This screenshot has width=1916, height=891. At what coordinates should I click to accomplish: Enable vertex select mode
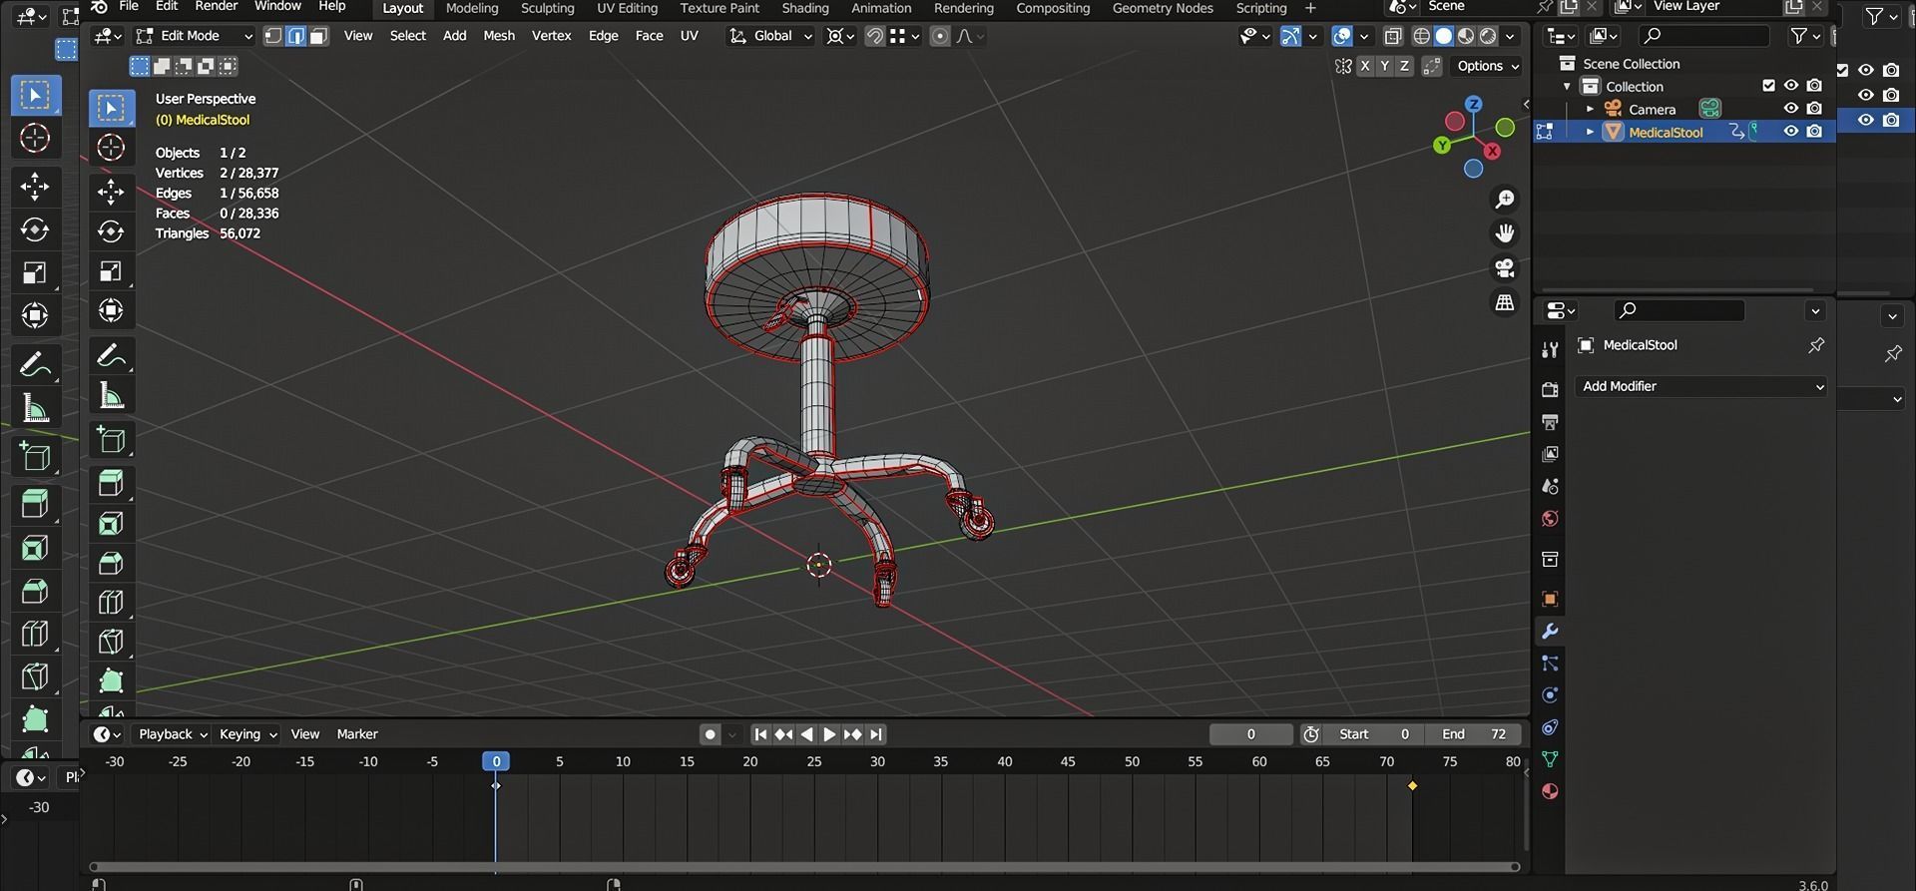pos(273,36)
